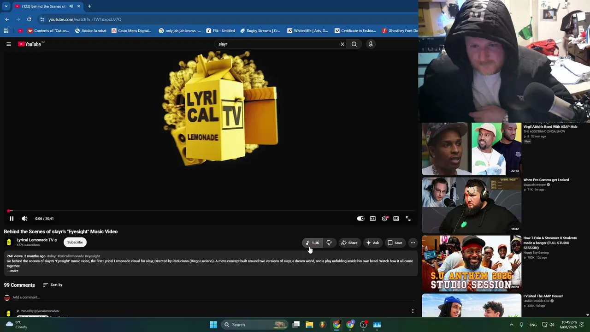Viewport: 590px width, 332px height.
Task: Go back in the browser
Action: [7, 19]
